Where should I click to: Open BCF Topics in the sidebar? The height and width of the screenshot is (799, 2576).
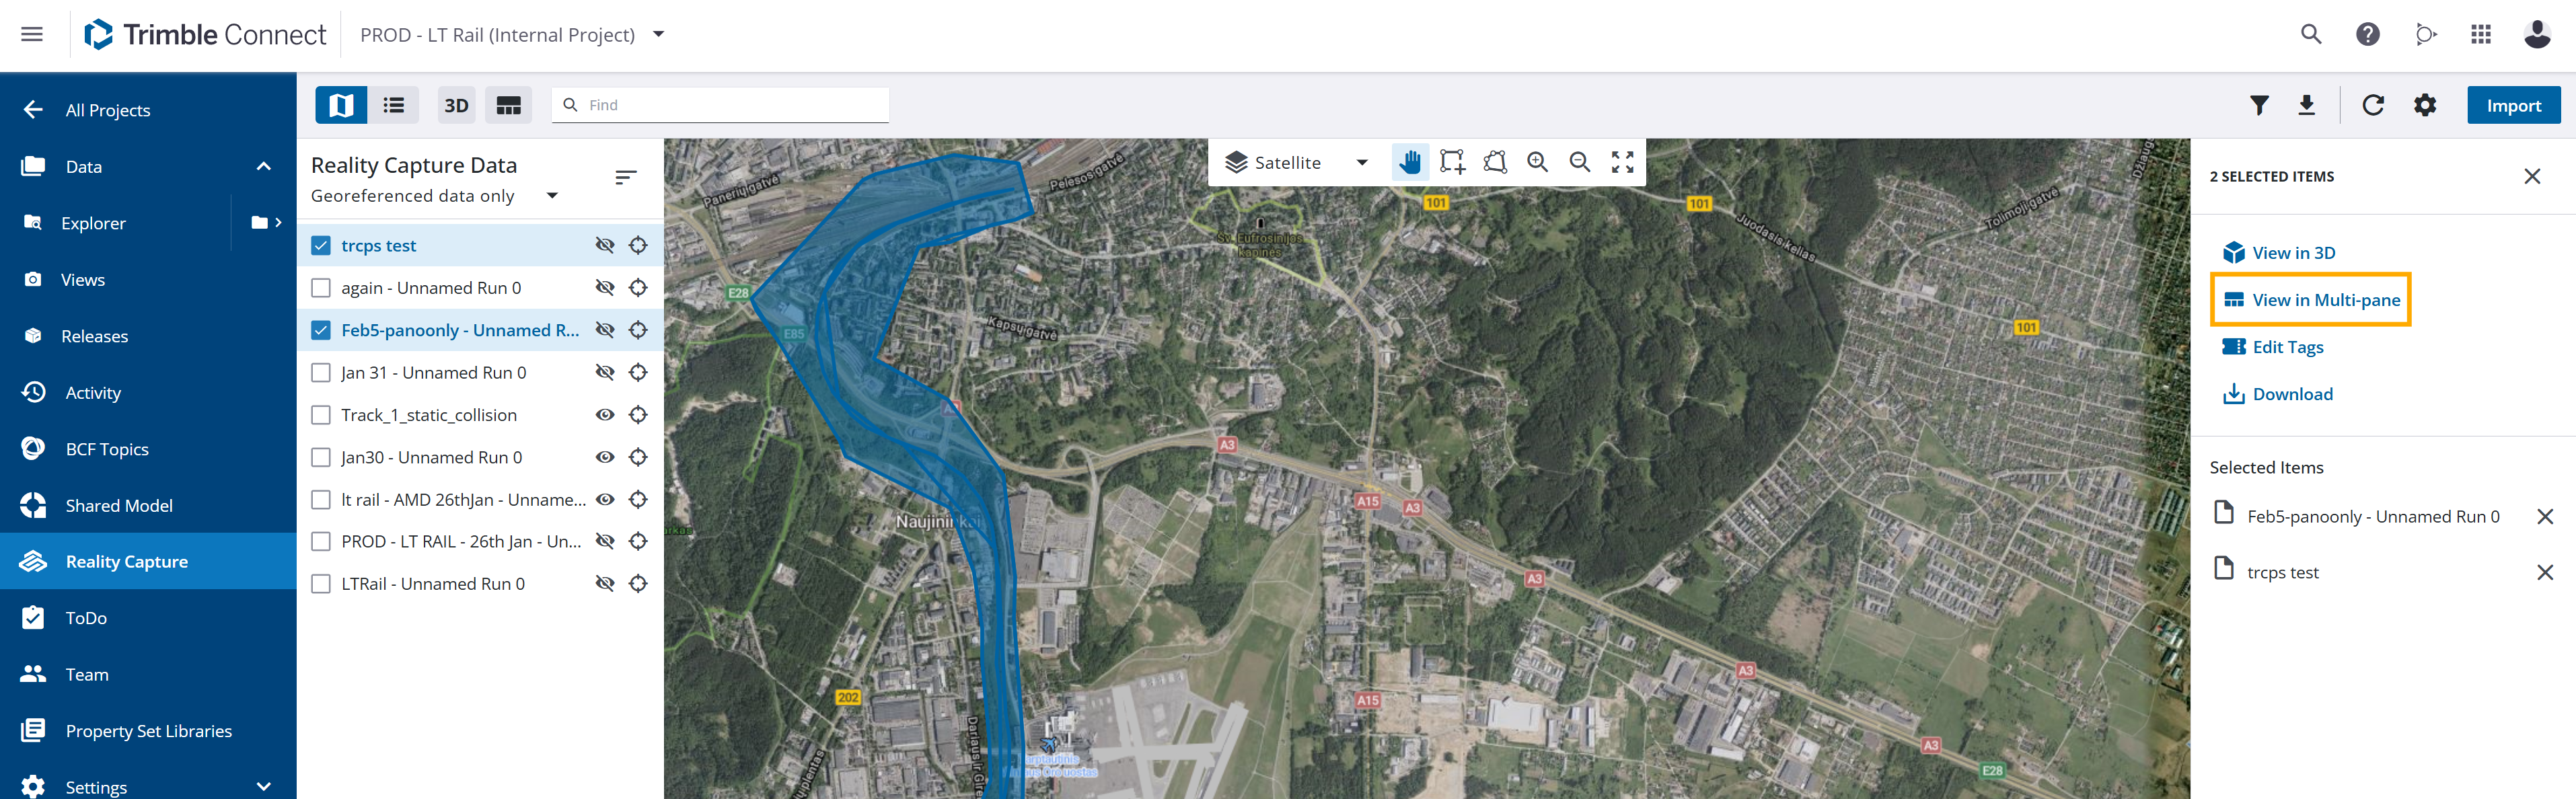[x=107, y=449]
